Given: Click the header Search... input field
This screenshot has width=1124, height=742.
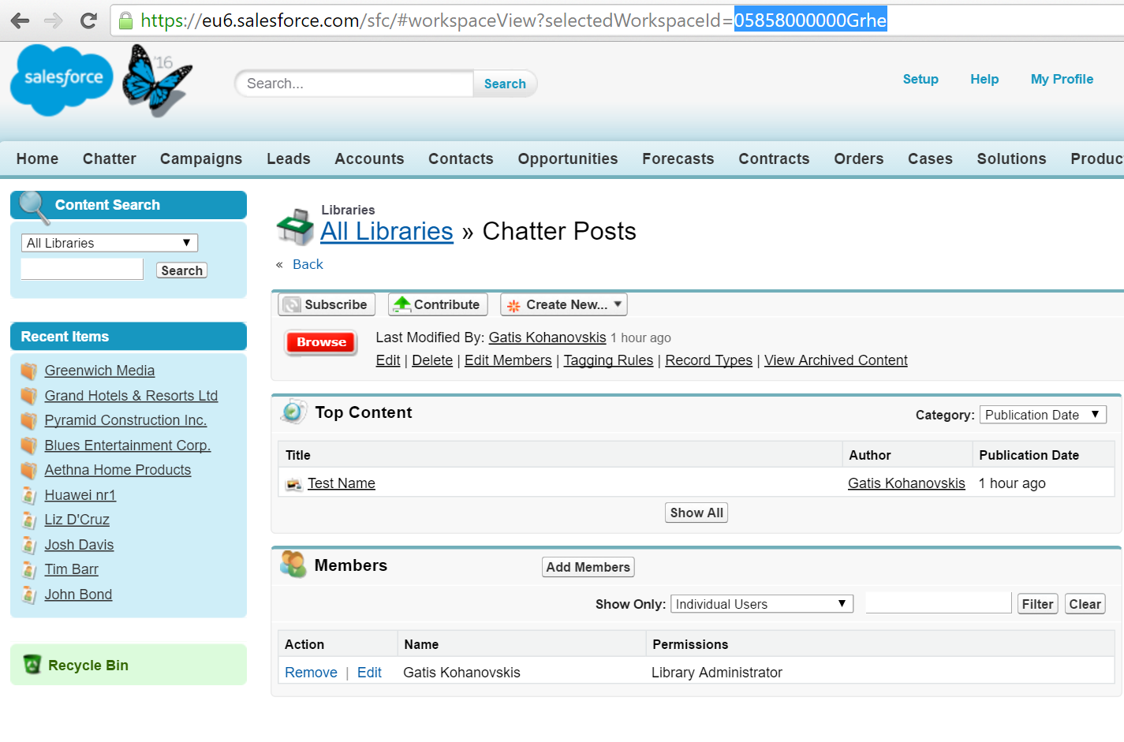Looking at the screenshot, I should (x=355, y=84).
